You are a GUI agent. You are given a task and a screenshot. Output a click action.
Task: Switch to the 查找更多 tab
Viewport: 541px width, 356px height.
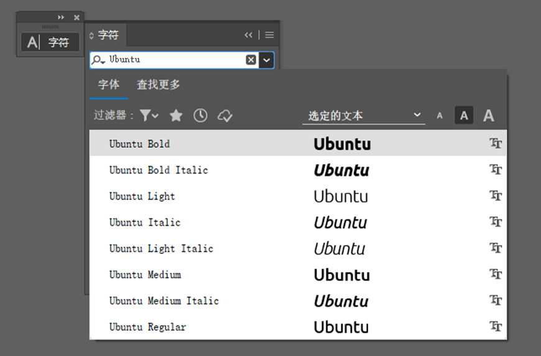pyautogui.click(x=159, y=85)
